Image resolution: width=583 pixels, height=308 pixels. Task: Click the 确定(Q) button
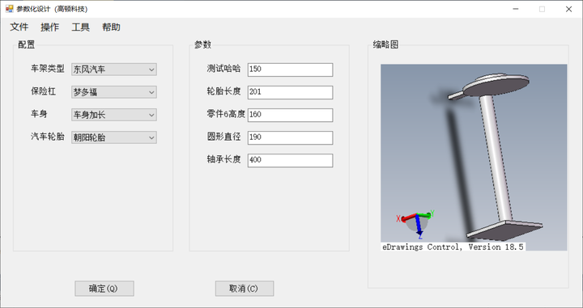point(104,289)
